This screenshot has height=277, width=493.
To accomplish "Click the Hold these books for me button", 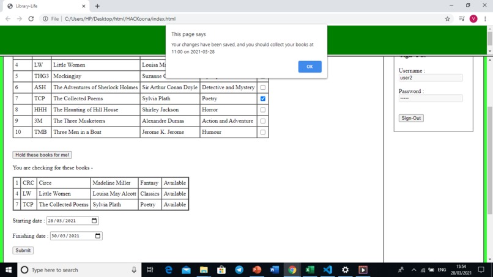I will pyautogui.click(x=42, y=155).
